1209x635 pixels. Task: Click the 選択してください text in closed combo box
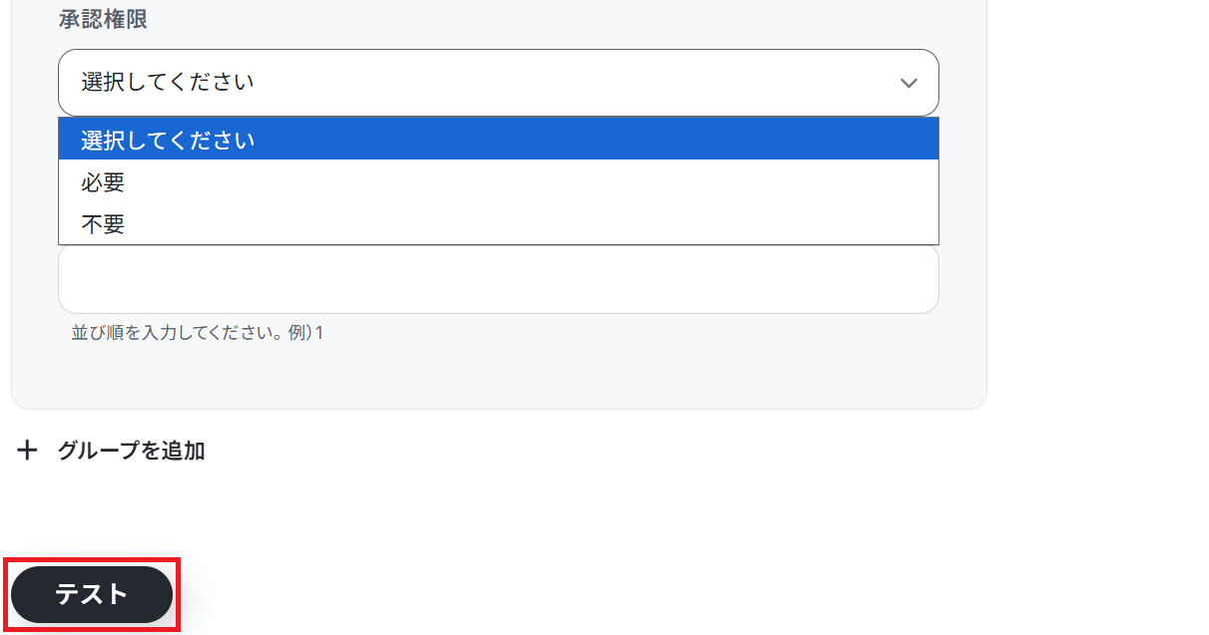[168, 83]
